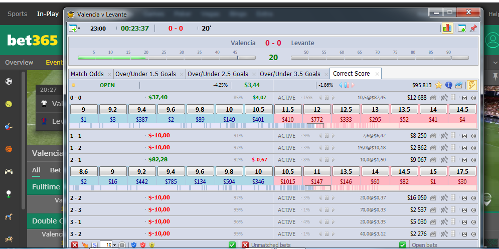This screenshot has width=499, height=249.
Task: Close the Correct Score tab
Action: pyautogui.click(x=377, y=74)
